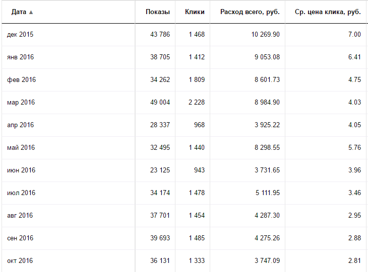Image resolution: width=368 pixels, height=272 pixels.
Task: Click the Расход всего, руб. header
Action: pyautogui.click(x=250, y=12)
